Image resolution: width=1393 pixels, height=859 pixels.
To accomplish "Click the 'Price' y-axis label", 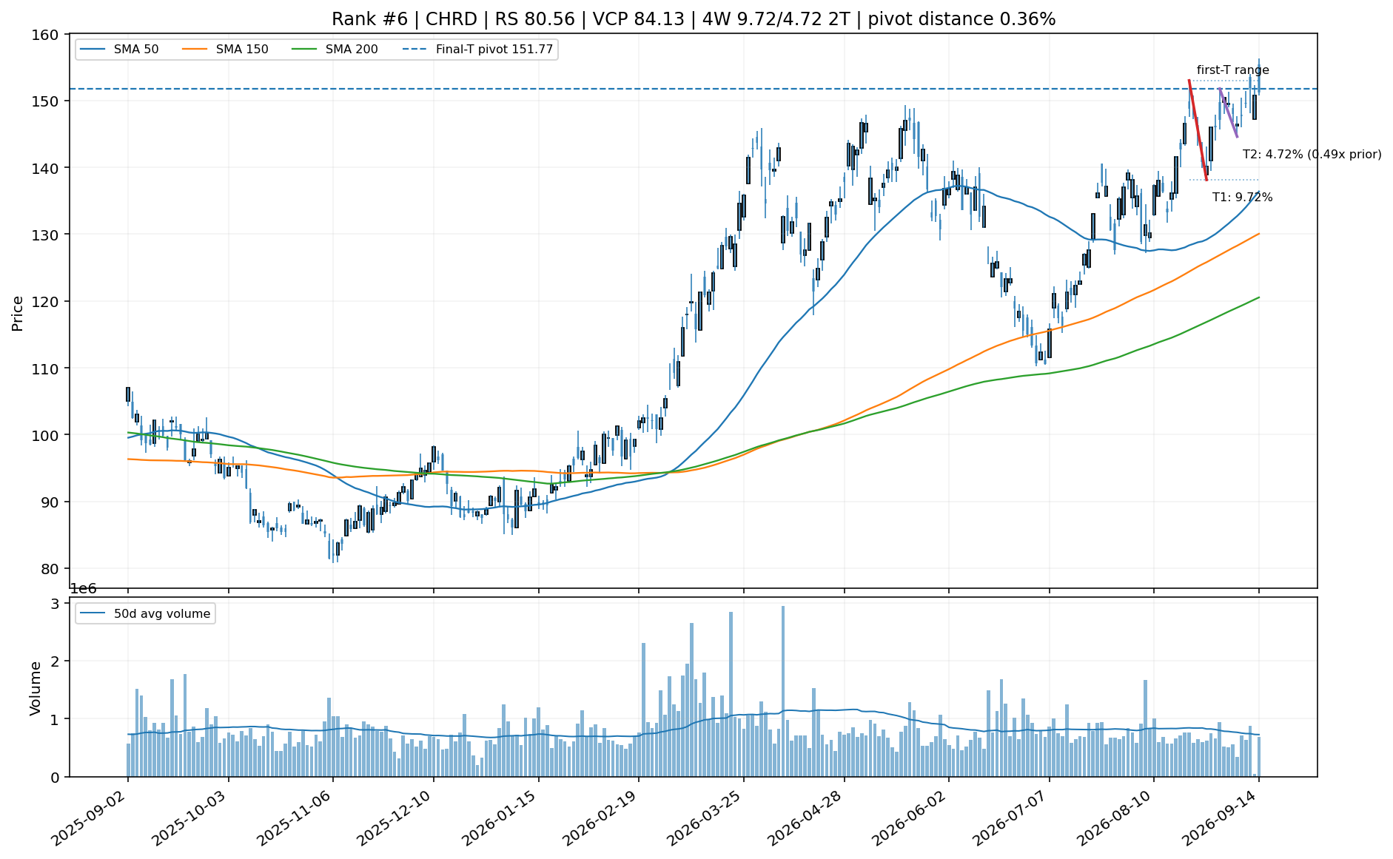I will click(18, 314).
